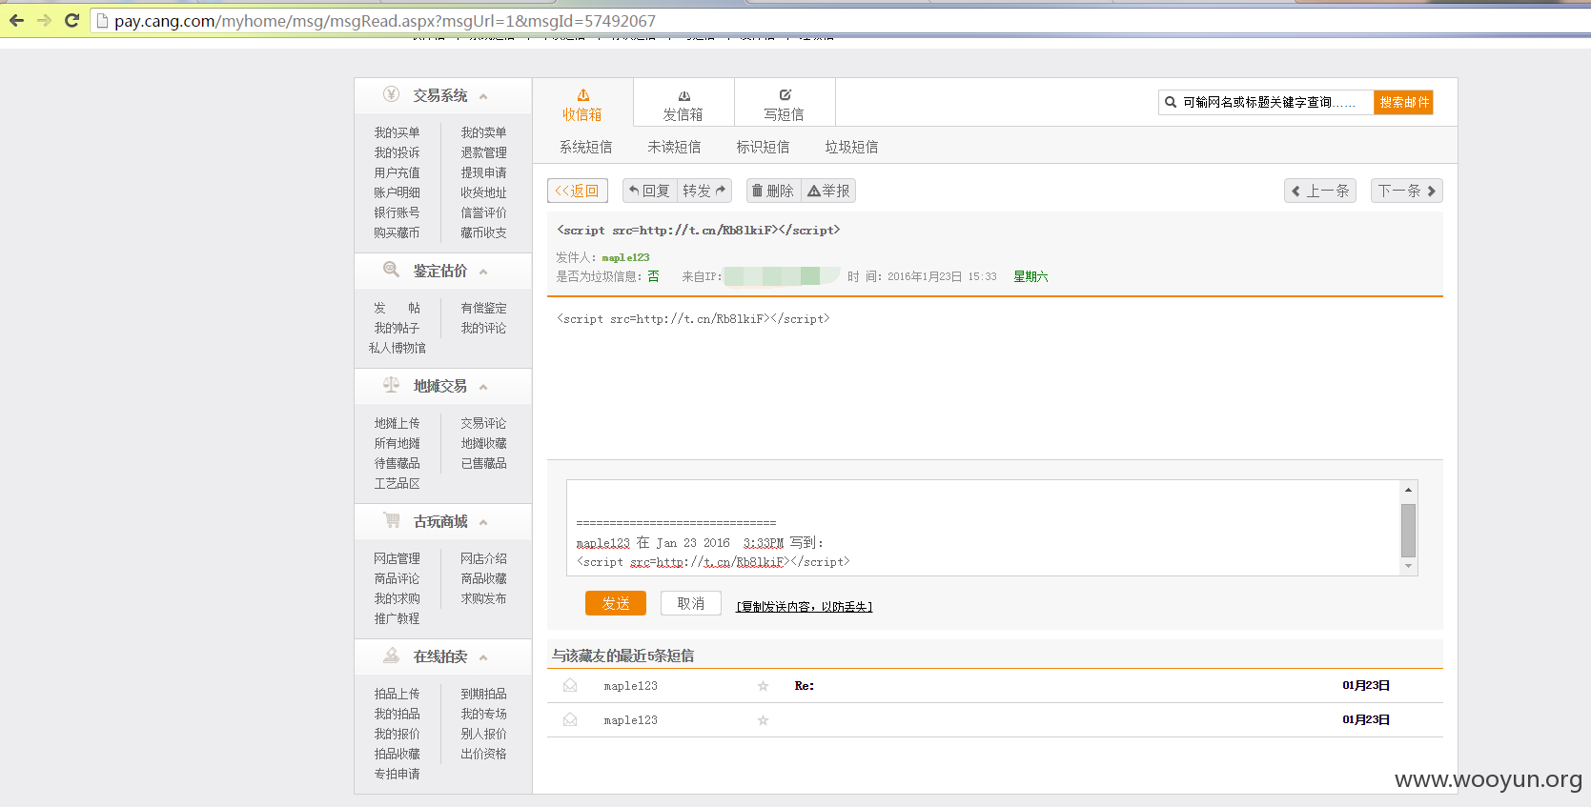
Task: Click the 复制发送内容 copy link
Action: tap(805, 606)
